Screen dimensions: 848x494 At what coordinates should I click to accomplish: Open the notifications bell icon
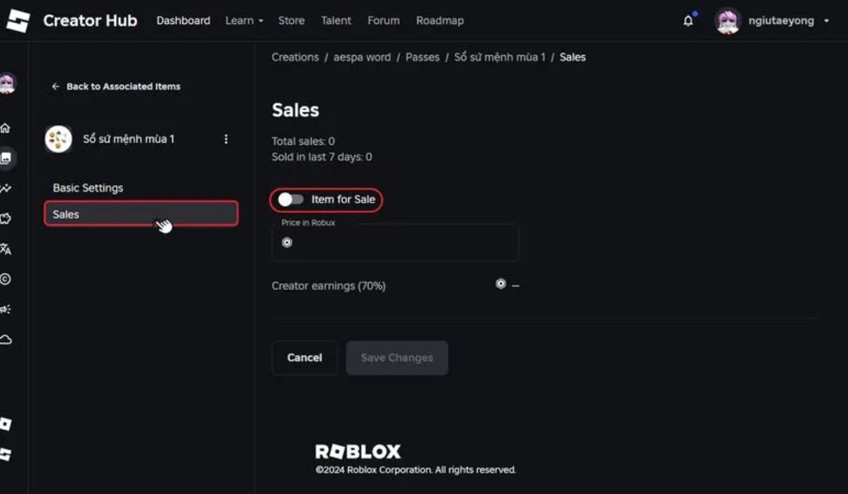pos(688,20)
